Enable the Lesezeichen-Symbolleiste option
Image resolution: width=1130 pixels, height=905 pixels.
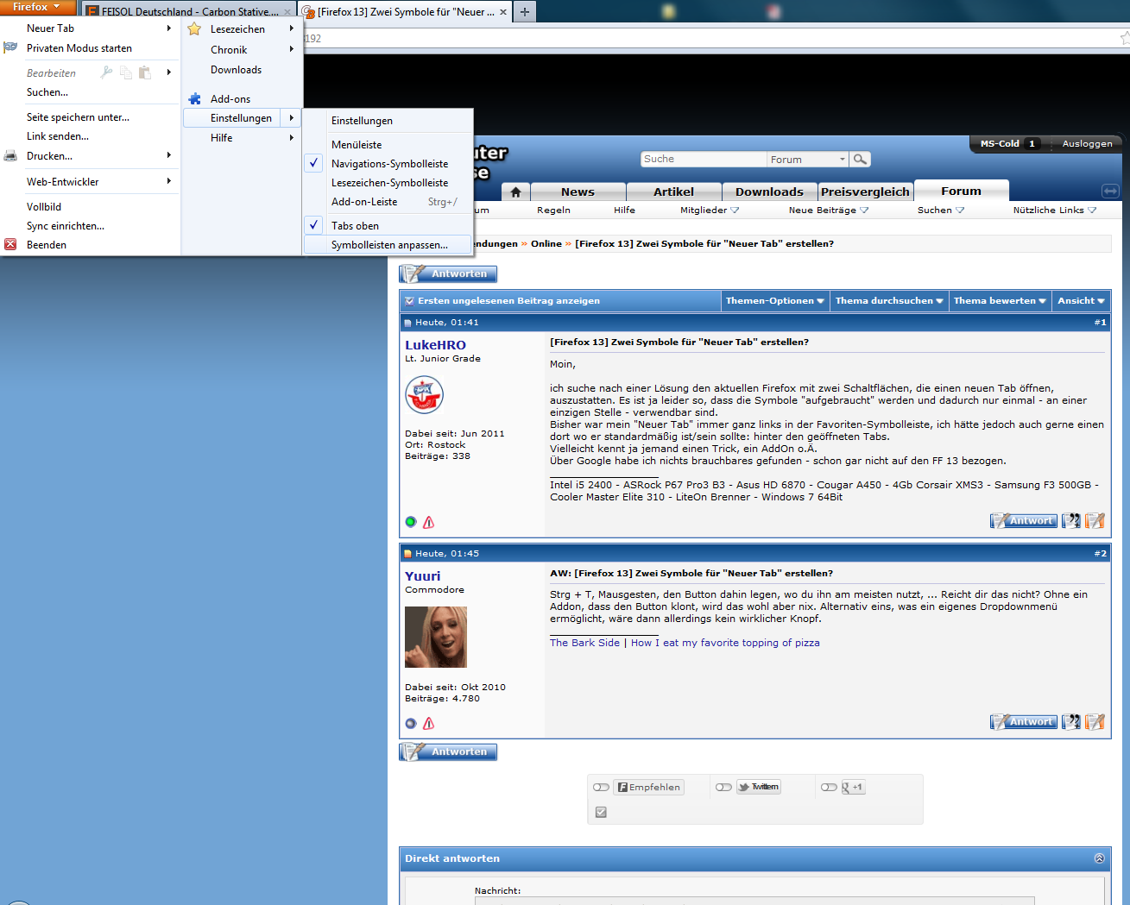pos(388,183)
